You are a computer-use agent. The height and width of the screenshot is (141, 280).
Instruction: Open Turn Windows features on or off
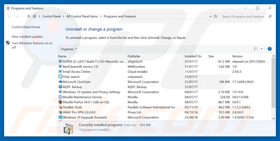[x=32, y=45]
